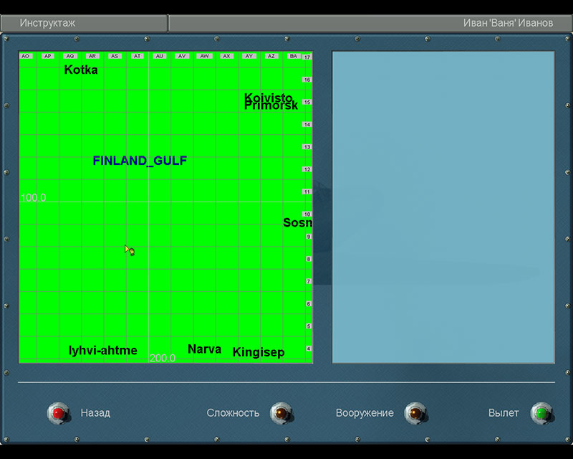Click the AU grid column label
Viewport: 573px width, 459px height.
(160, 56)
